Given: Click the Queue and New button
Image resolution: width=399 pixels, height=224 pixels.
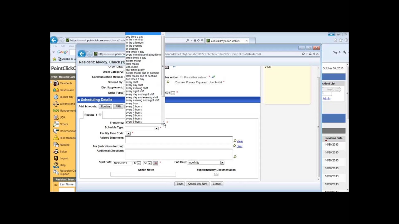Looking at the screenshot, I should (x=198, y=184).
